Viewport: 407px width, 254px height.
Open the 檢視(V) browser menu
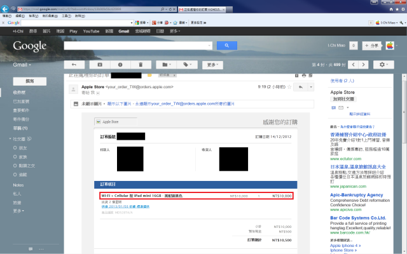tap(34, 16)
